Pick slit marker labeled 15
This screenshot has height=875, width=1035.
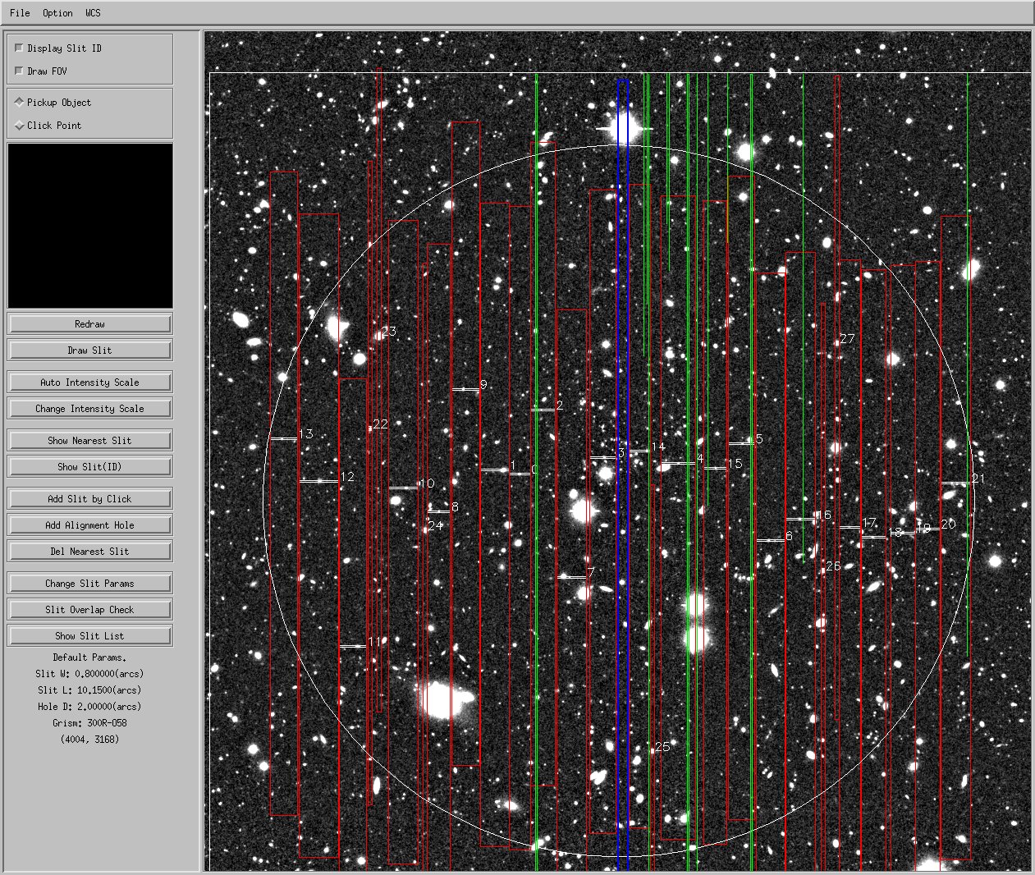point(715,469)
